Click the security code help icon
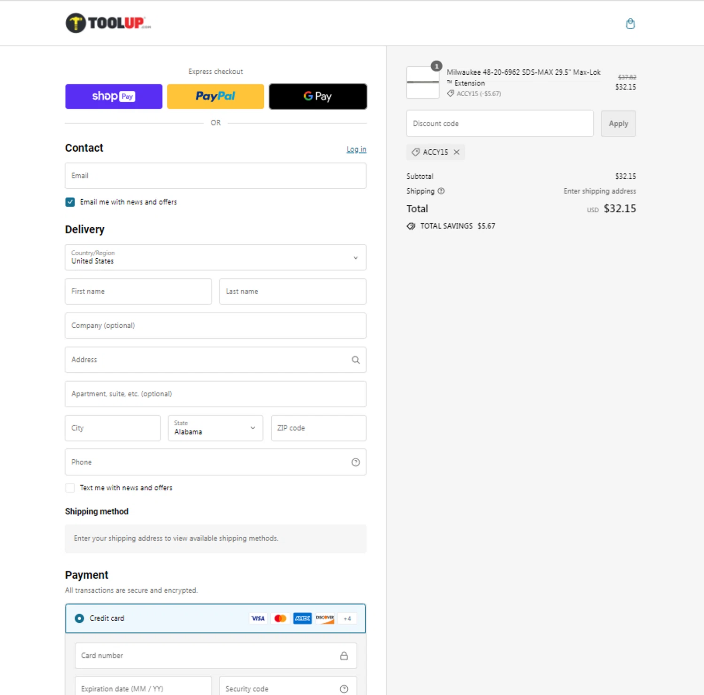The image size is (704, 695). pos(344,689)
